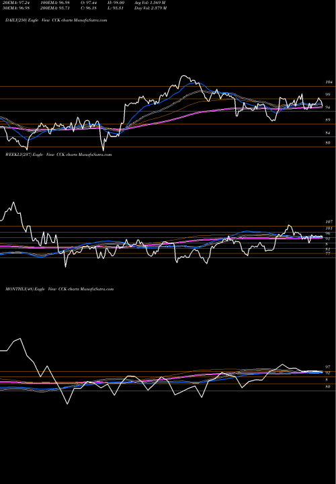The height and width of the screenshot is (484, 336).
Task: Click the WEEKLY(287) Eagle View chart title
Action: pos(58,155)
